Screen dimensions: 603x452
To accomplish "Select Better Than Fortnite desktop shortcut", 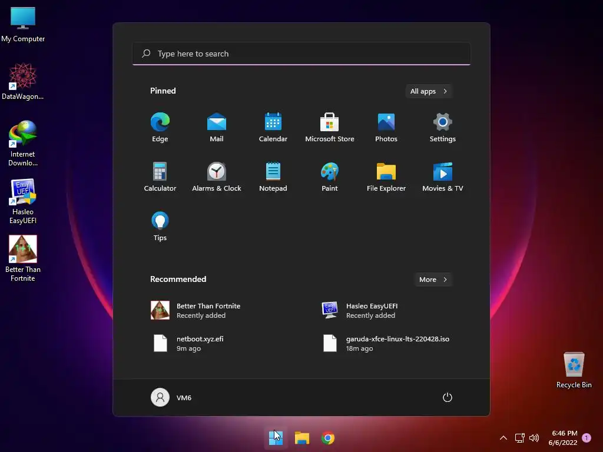I will click(23, 259).
